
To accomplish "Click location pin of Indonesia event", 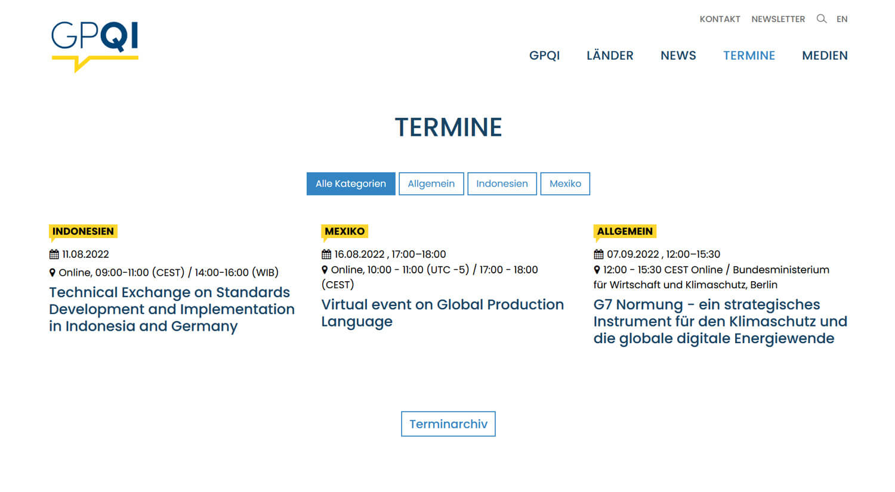I will click(53, 273).
